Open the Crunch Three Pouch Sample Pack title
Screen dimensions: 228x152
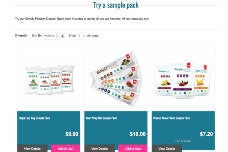tap(171, 118)
